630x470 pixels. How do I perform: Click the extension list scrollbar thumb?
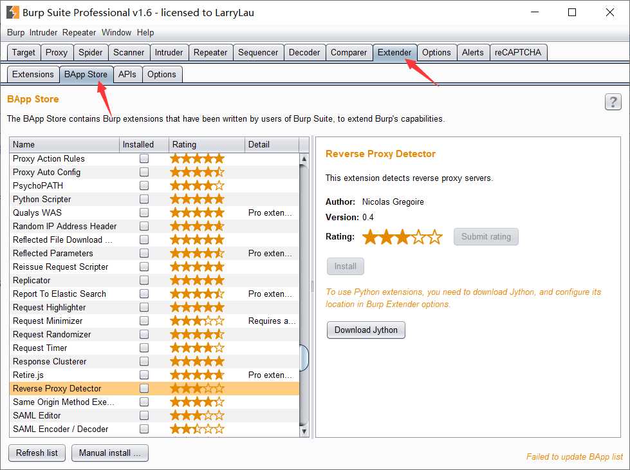(304, 357)
